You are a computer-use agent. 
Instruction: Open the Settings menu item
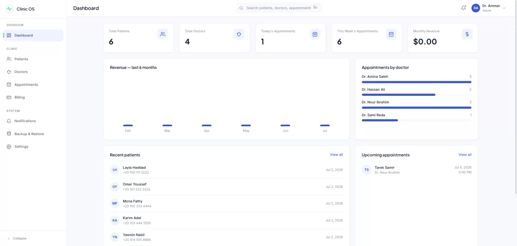[33, 147]
